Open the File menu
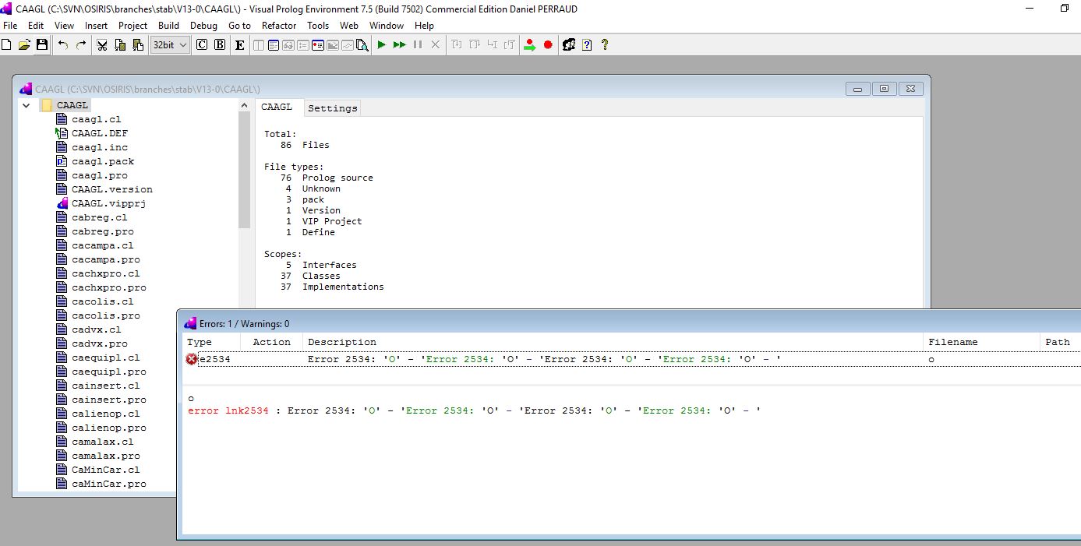Viewport: 1081px width, 546px height. tap(10, 26)
